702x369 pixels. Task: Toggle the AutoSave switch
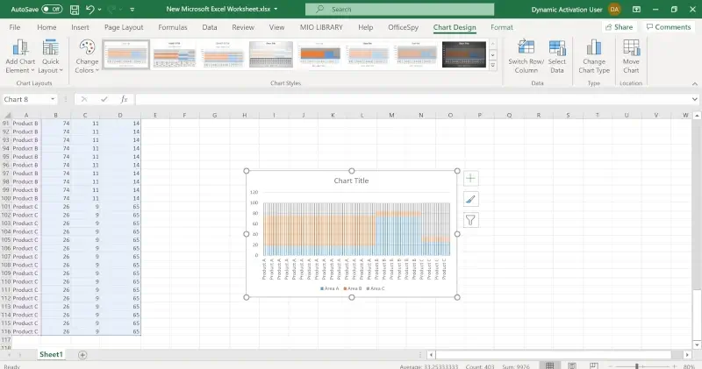52,9
